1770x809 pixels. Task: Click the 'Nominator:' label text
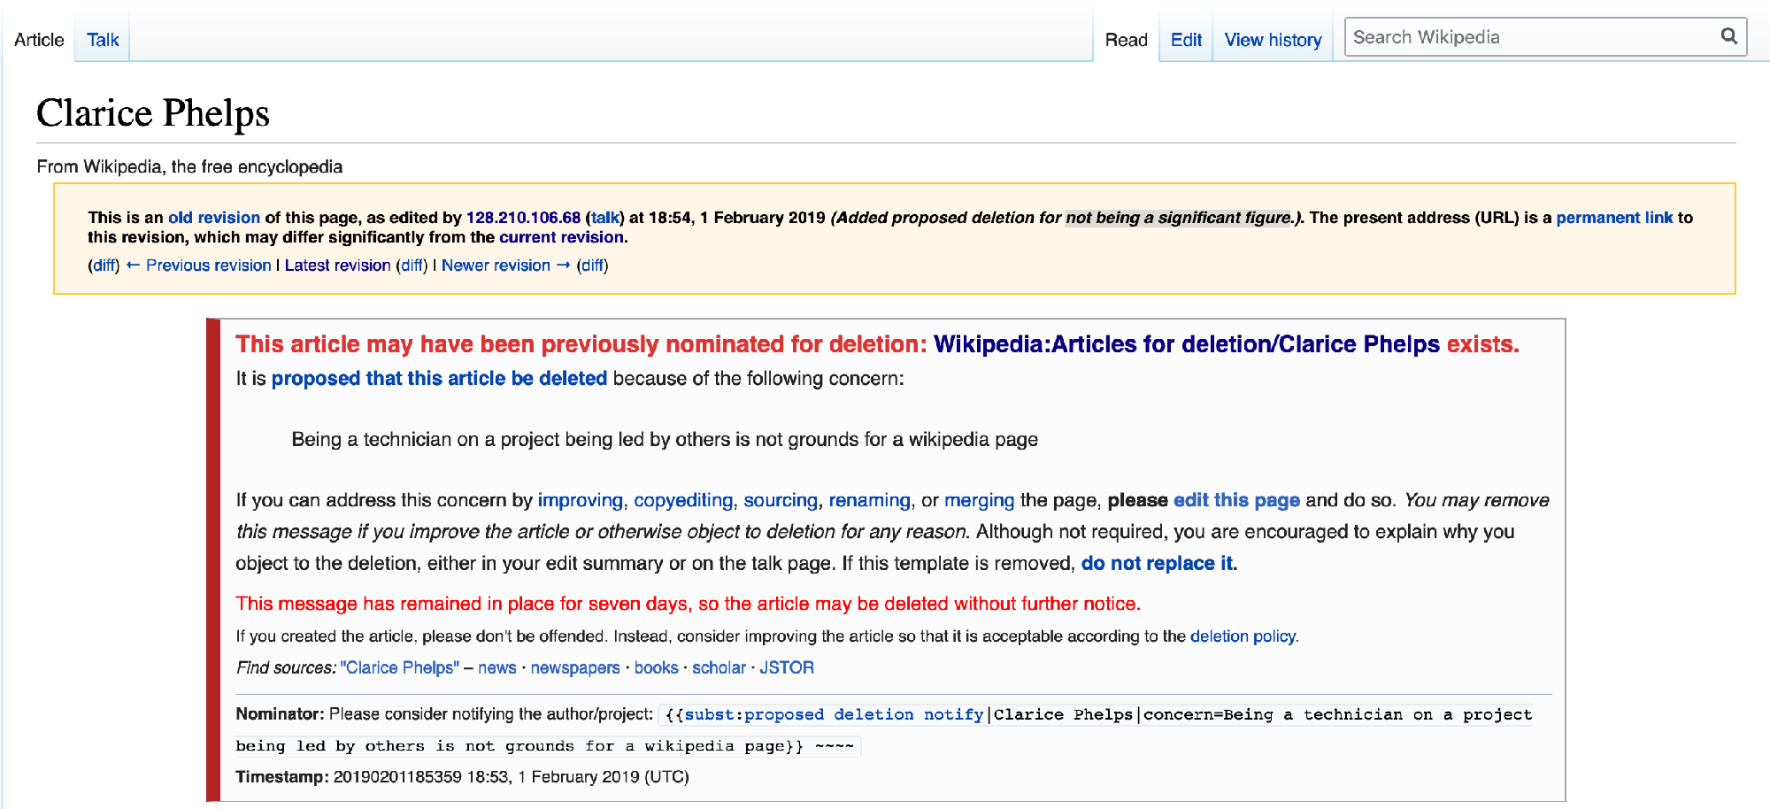click(280, 714)
